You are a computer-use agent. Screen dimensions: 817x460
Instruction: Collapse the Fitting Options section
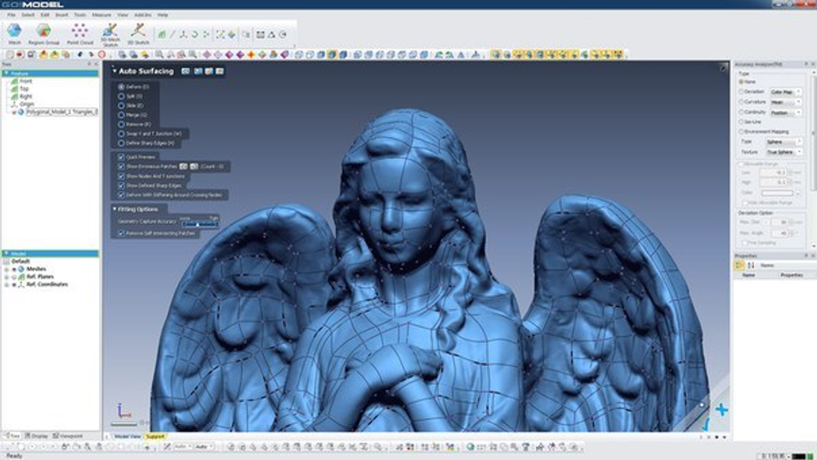pos(114,209)
